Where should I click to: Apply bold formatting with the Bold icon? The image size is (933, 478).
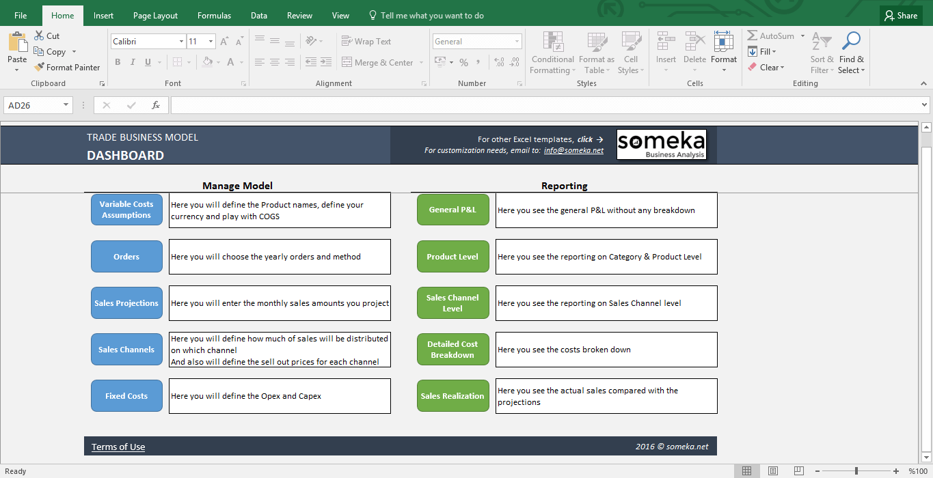tap(118, 62)
